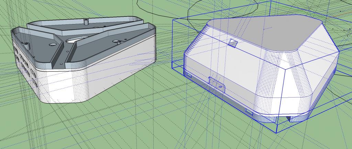
Task: Click the green ground between the two models
Action: click(162, 103)
